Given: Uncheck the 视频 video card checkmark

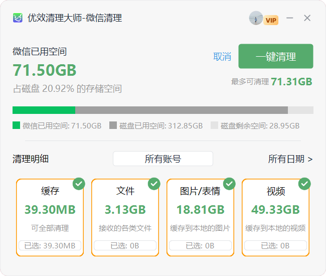Looking at the screenshot, I should pyautogui.click(x=304, y=184).
